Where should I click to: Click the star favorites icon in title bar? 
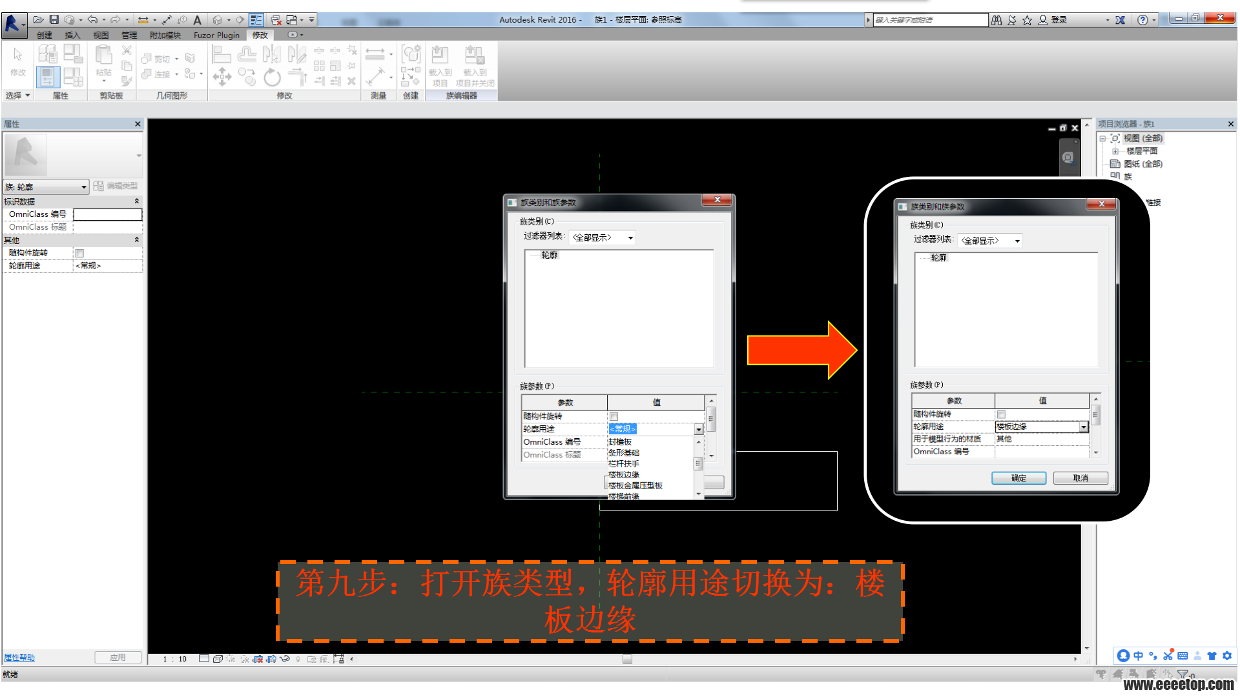pyautogui.click(x=1027, y=20)
